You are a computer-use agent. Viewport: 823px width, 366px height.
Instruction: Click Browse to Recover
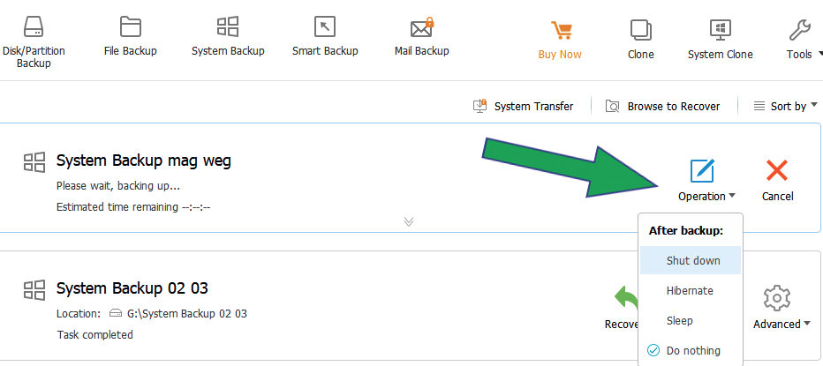[x=663, y=106]
